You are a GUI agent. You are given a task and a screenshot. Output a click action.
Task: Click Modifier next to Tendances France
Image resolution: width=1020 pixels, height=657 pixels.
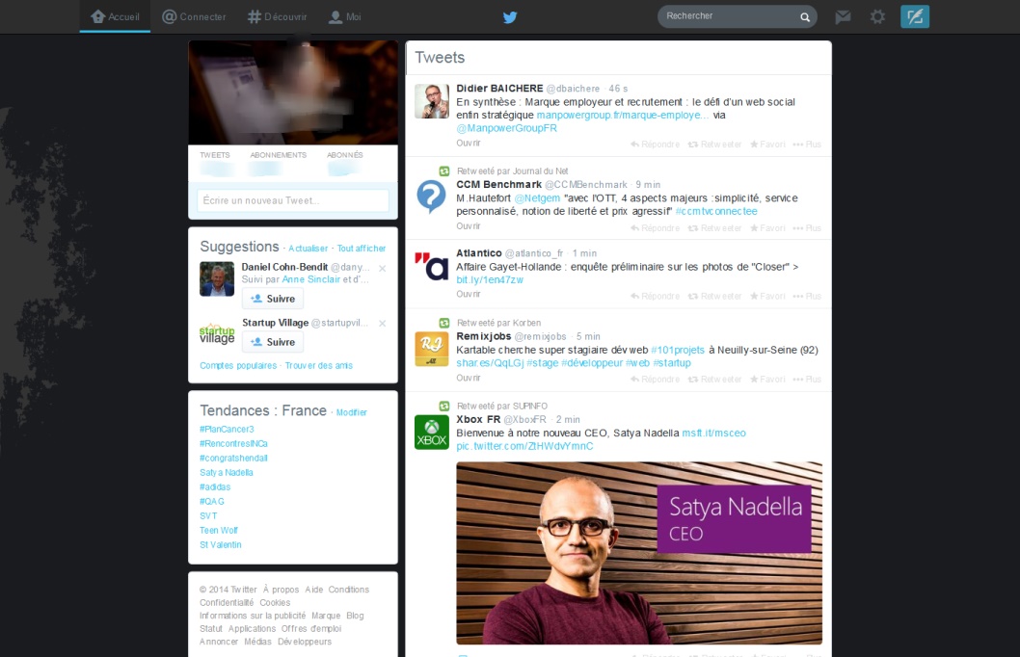point(351,412)
